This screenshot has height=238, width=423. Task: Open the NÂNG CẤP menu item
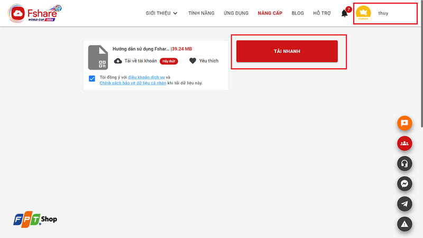tap(270, 13)
